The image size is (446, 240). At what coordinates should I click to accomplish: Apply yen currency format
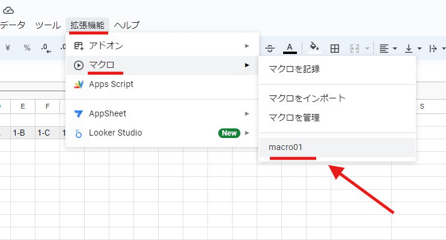8,48
